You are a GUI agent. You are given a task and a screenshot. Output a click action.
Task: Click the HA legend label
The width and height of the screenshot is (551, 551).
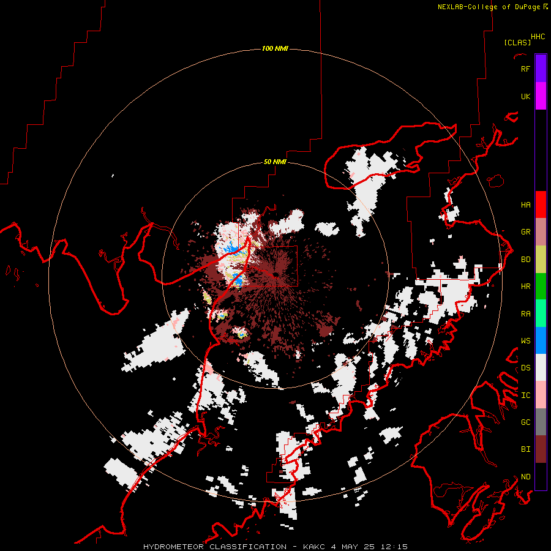525,204
